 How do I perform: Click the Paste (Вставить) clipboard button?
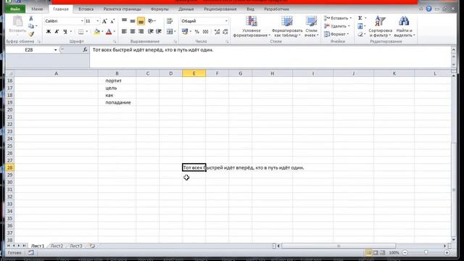point(17,25)
